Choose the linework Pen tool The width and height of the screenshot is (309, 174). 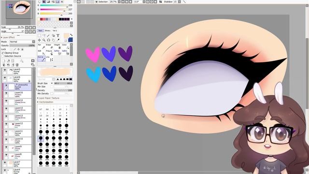coord(42,47)
